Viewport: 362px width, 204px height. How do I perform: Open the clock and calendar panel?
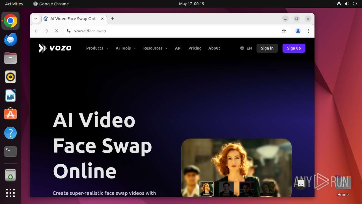[x=191, y=4]
